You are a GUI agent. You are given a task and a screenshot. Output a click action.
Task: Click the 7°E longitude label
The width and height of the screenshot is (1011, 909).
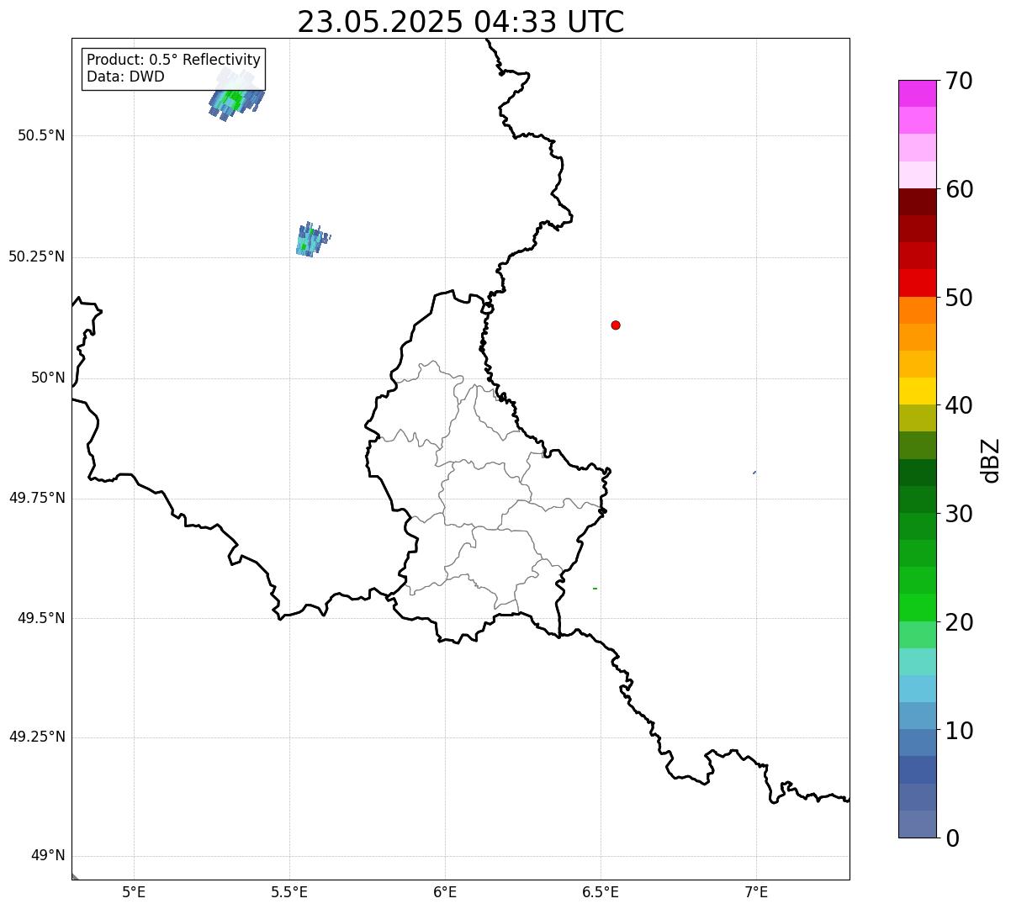756,891
